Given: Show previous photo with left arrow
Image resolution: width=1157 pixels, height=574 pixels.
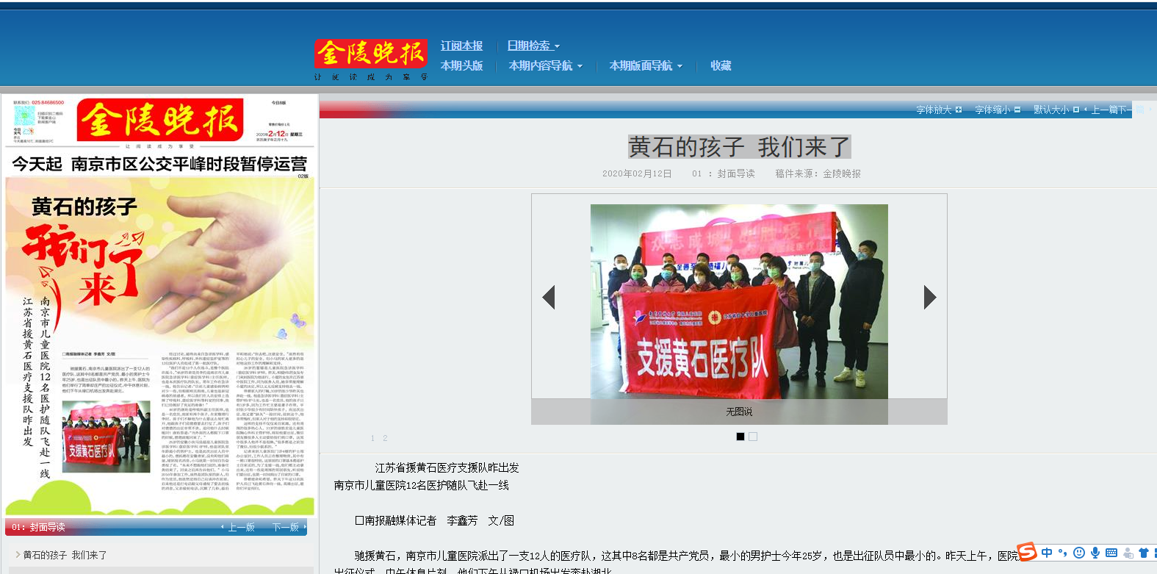Looking at the screenshot, I should pyautogui.click(x=548, y=297).
